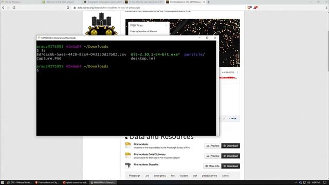
Task: Click the fire tag
Action: pos(173,176)
